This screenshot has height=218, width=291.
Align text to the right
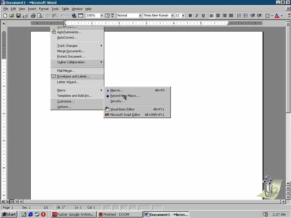(225, 16)
